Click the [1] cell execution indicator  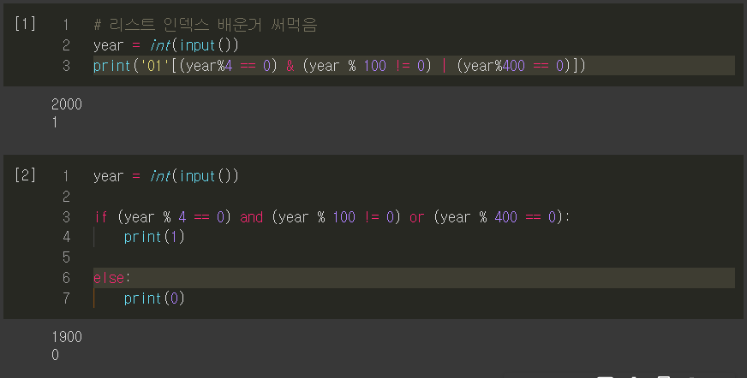[x=25, y=23]
